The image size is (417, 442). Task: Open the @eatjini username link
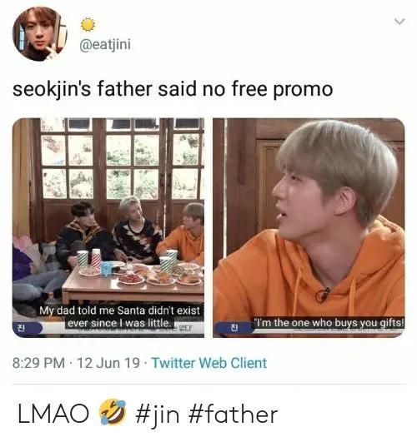pos(105,45)
